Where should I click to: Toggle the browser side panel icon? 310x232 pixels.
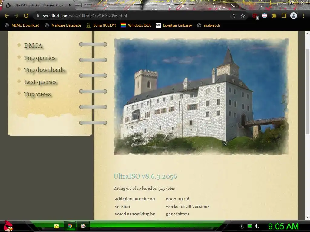click(284, 16)
